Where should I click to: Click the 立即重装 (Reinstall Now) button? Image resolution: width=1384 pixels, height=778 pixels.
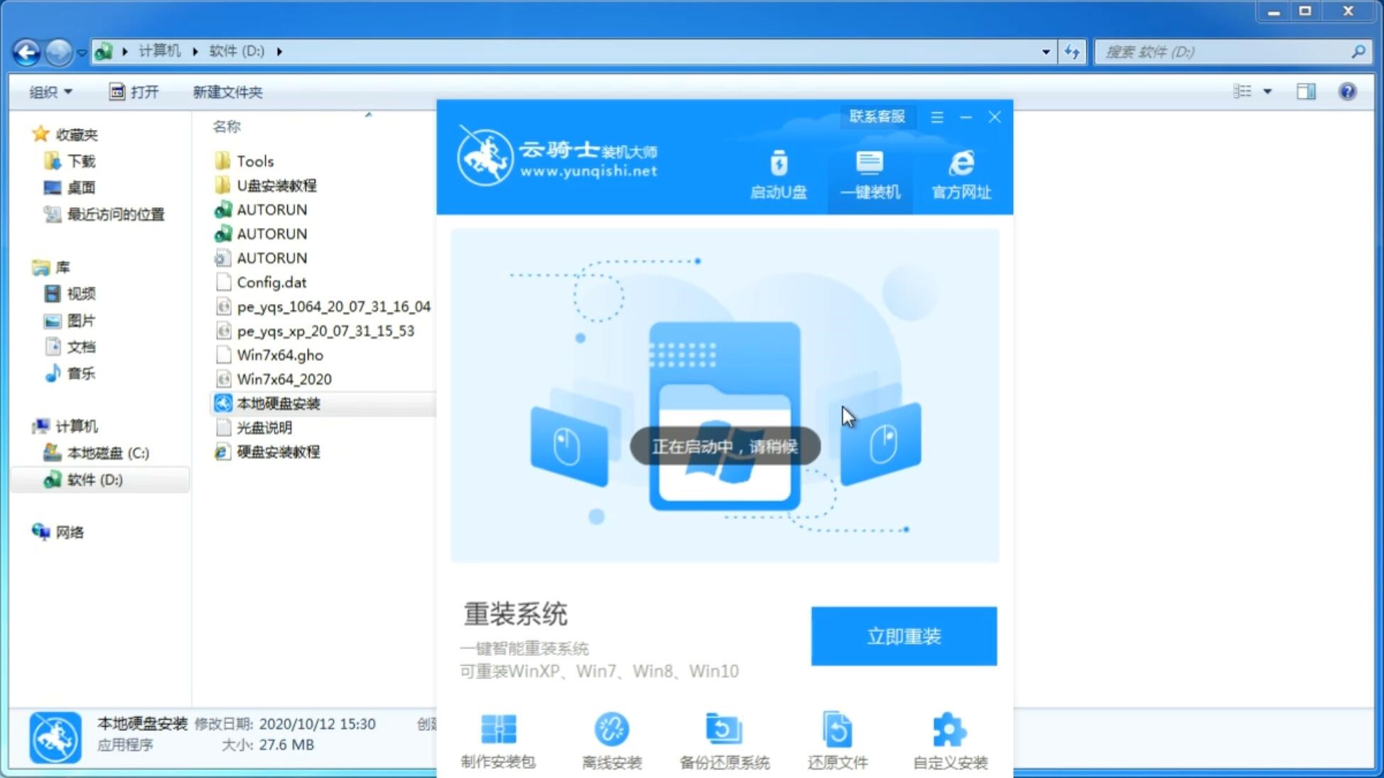[904, 635]
